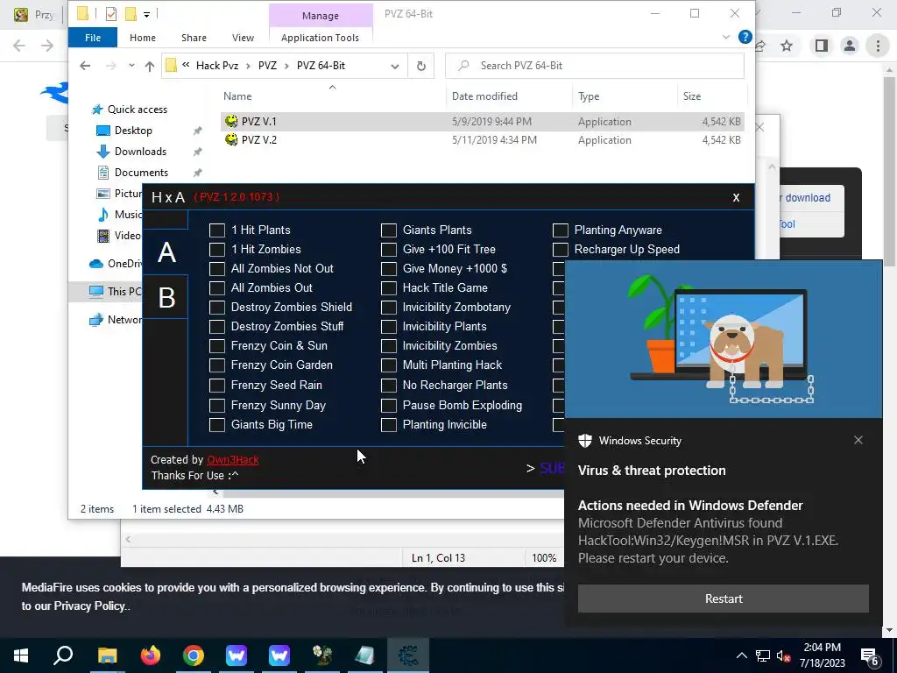Open recent locations dropdown arrow
The width and height of the screenshot is (897, 673).
coord(131,66)
